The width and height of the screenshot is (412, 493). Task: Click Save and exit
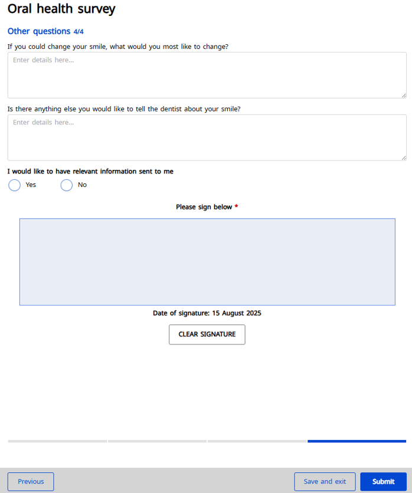tap(325, 482)
